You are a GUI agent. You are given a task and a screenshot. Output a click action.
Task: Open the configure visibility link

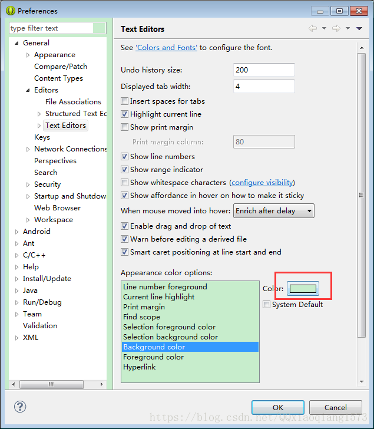[x=263, y=183]
